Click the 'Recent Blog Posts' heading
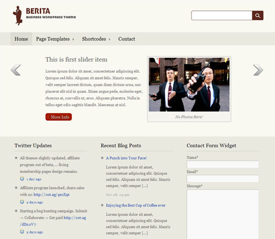Screen dimensions: 275x239 (121, 146)
